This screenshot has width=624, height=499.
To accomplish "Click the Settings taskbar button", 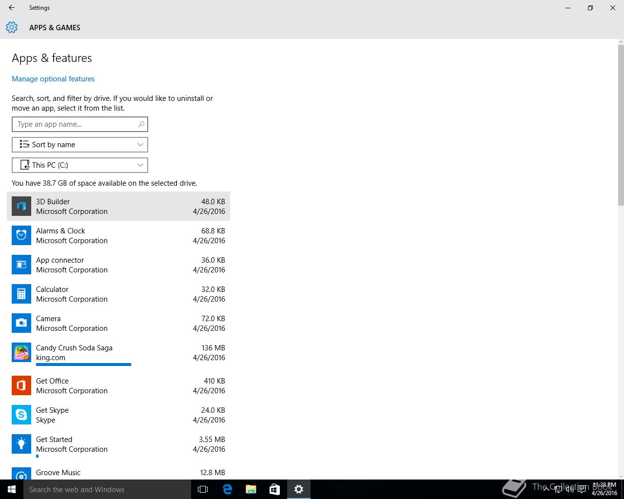I will pyautogui.click(x=299, y=489).
